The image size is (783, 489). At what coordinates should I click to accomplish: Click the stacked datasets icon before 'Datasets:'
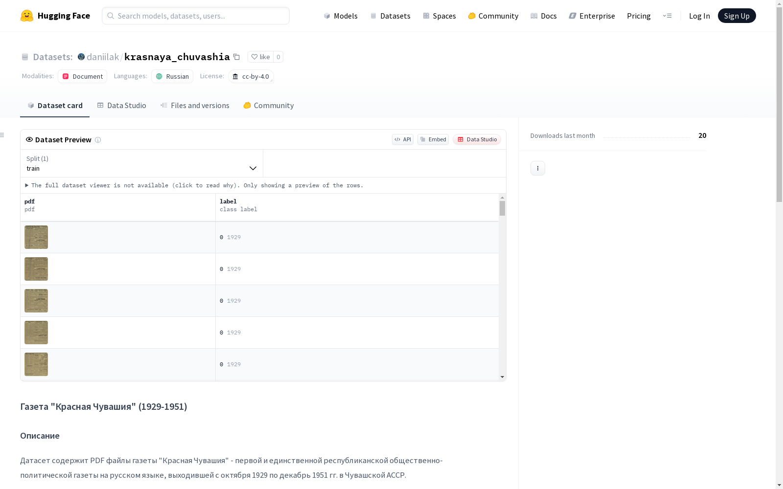[x=25, y=57]
